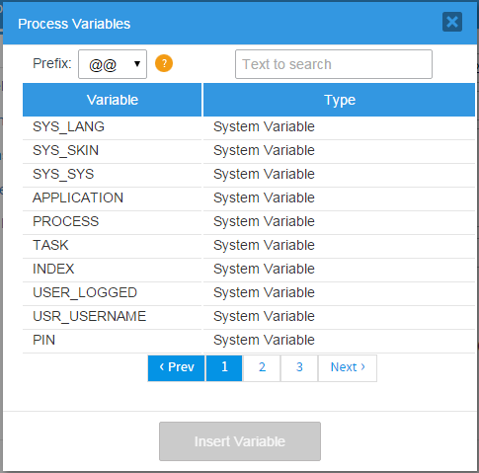Select the USER_LOGGED variable
The height and width of the screenshot is (473, 479).
pyautogui.click(x=249, y=293)
